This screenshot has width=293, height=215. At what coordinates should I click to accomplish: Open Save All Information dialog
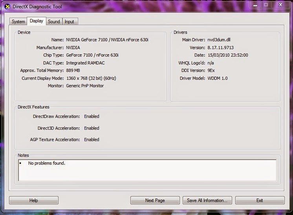(207, 200)
